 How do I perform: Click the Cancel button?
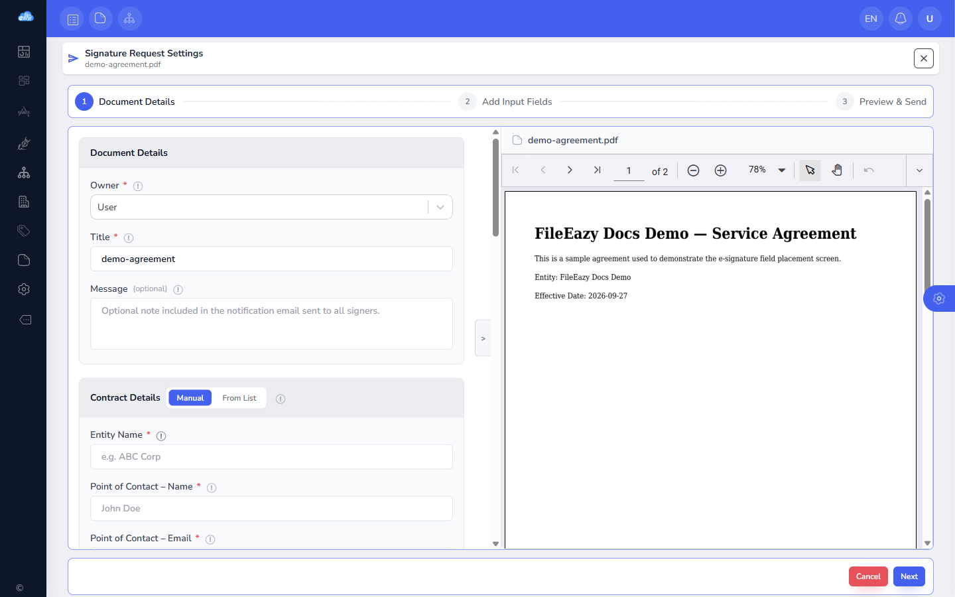click(x=868, y=576)
